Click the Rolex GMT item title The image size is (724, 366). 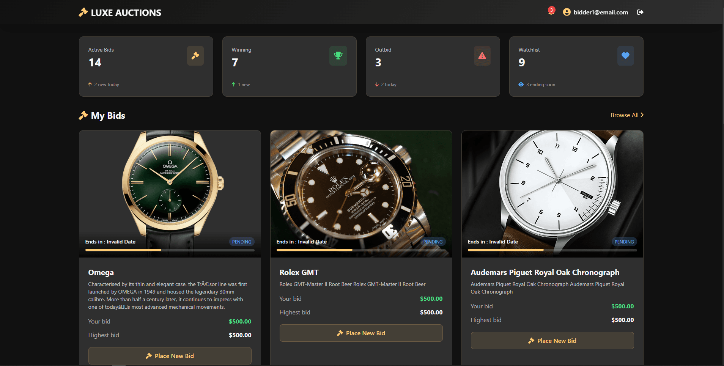coord(299,272)
